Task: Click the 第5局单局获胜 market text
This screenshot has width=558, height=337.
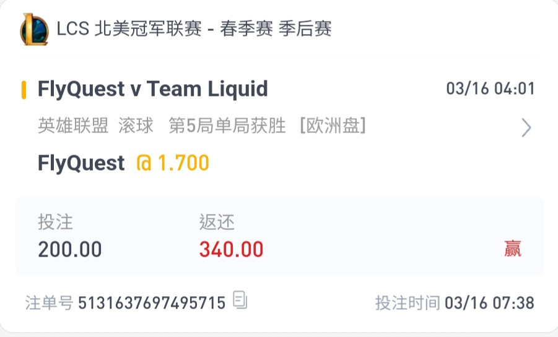Action: coord(227,126)
